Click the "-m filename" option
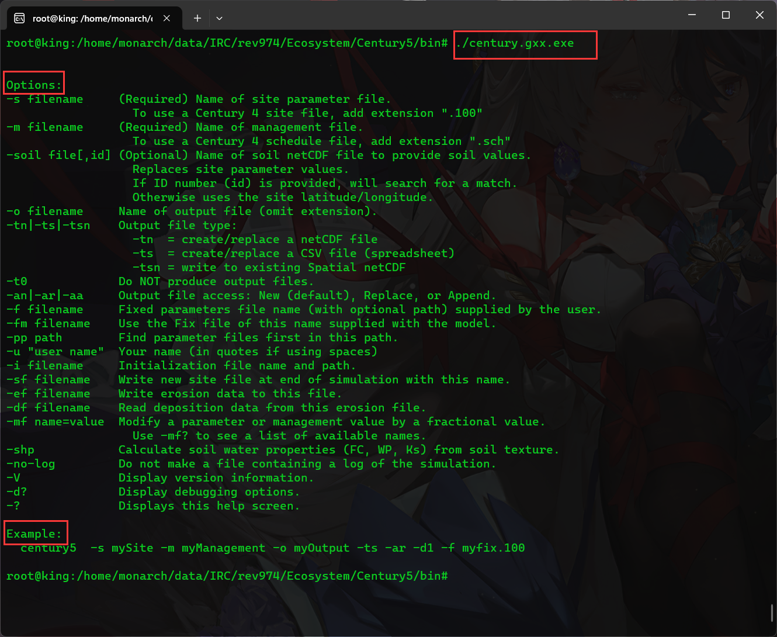Screen dimensions: 777x637 pos(45,127)
